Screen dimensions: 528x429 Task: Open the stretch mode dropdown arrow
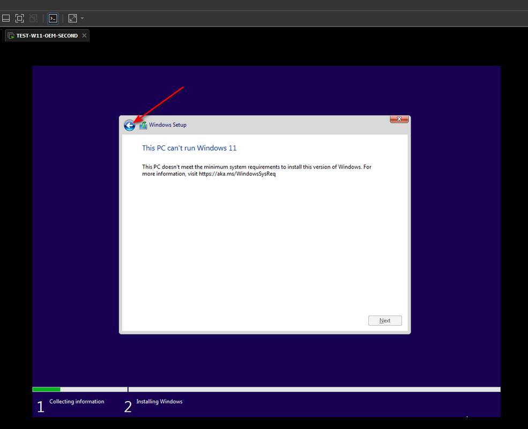(82, 18)
